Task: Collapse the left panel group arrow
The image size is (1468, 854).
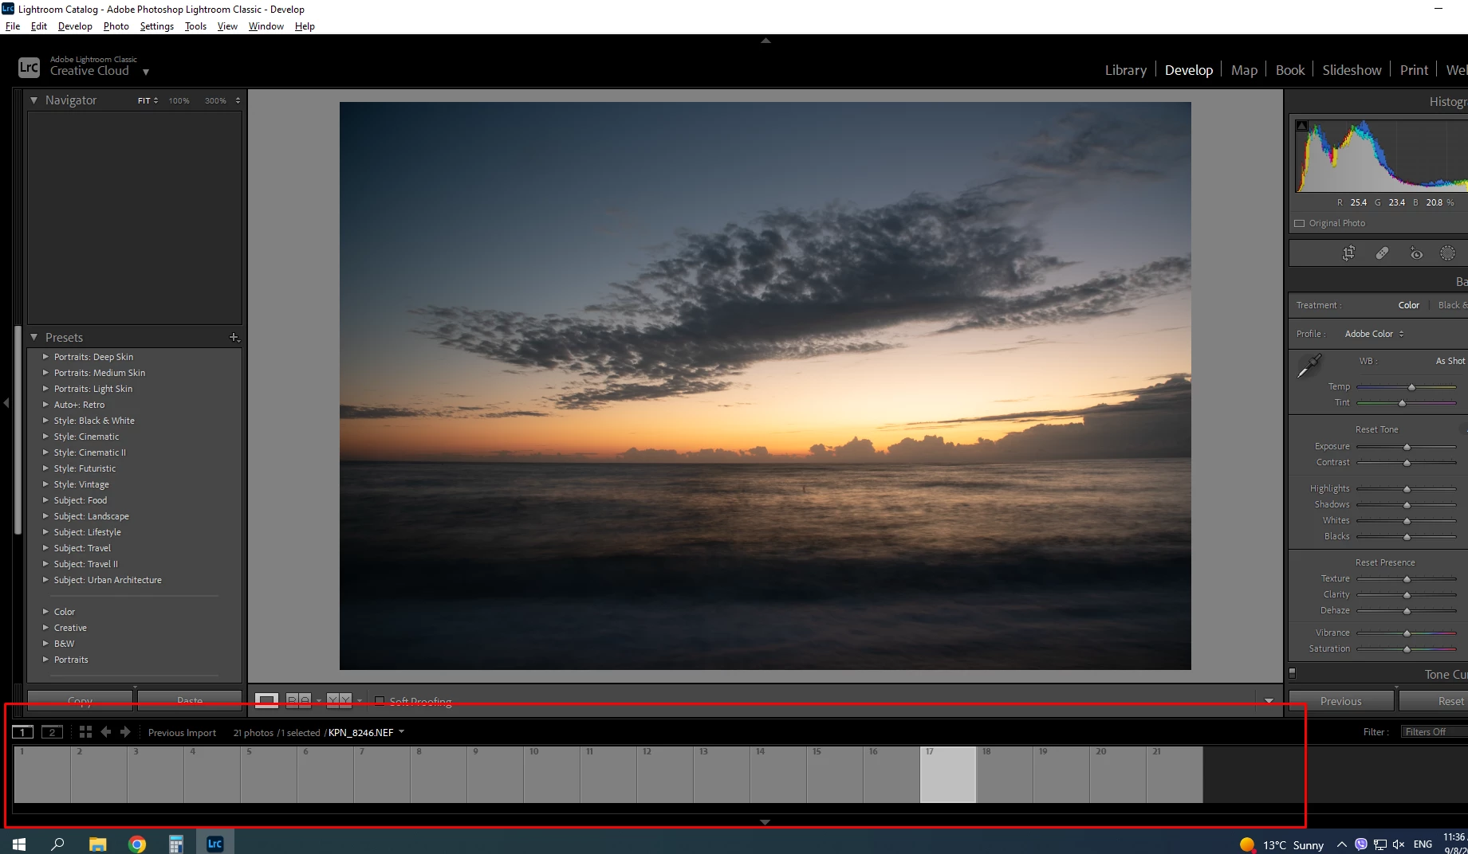Action: (x=6, y=403)
